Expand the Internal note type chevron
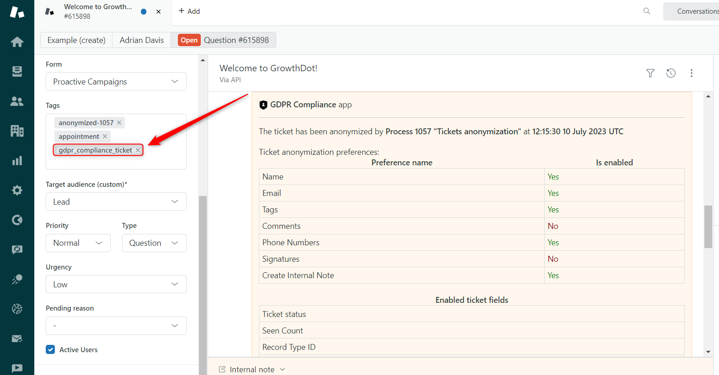The image size is (719, 375). 283,370
